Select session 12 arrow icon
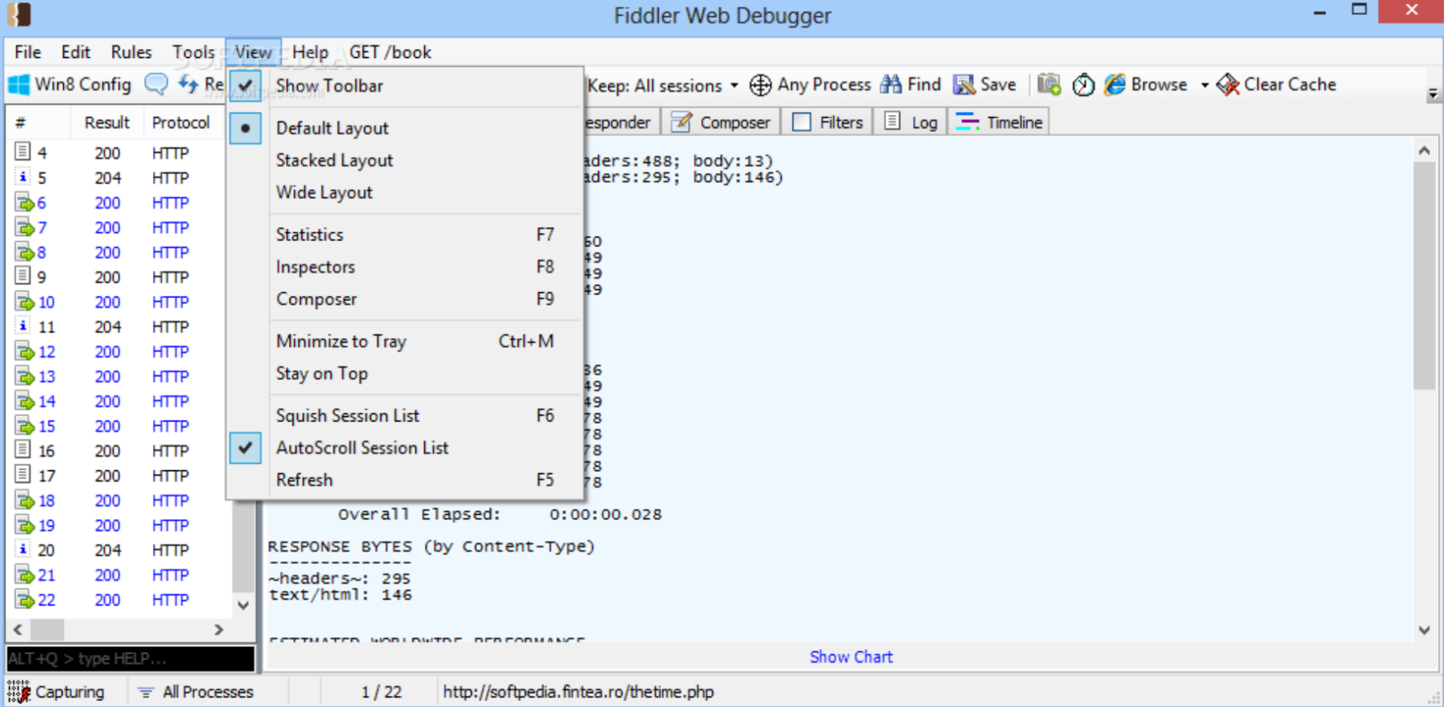 pos(26,352)
